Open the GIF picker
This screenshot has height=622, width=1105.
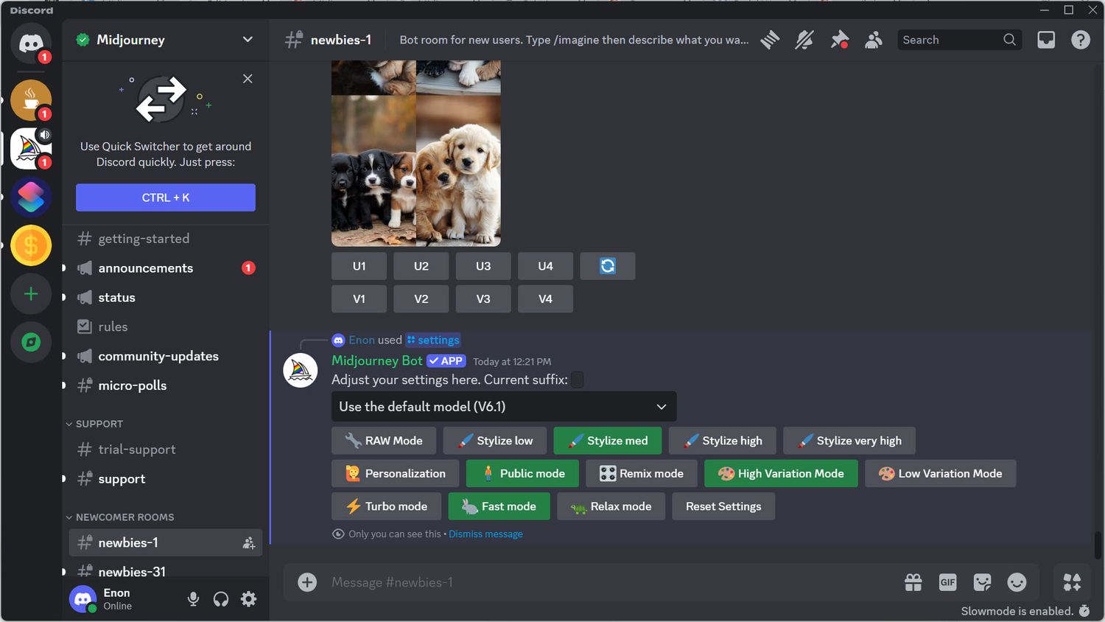(x=947, y=583)
